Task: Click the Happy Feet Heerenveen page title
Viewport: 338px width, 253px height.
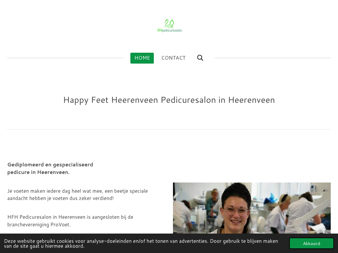Action: coord(169,100)
